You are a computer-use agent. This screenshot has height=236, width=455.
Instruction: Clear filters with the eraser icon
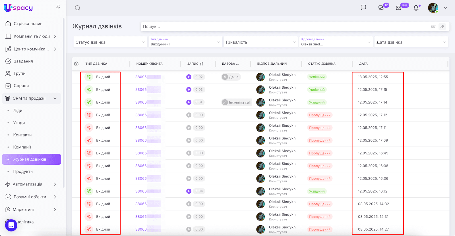[442, 27]
